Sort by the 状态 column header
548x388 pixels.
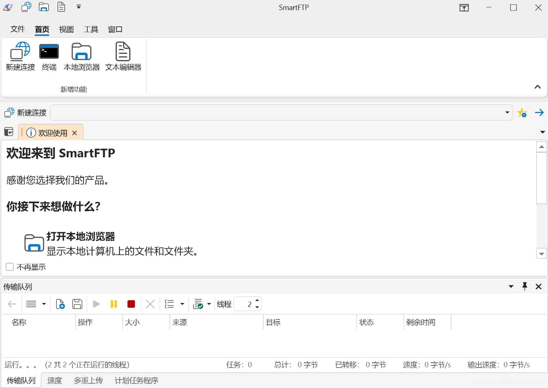380,322
